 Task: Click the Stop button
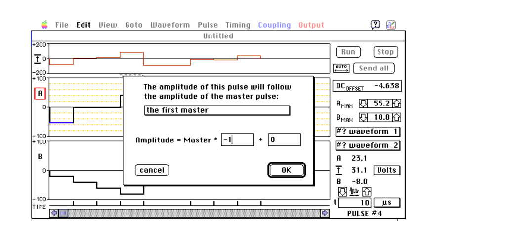tap(385, 52)
